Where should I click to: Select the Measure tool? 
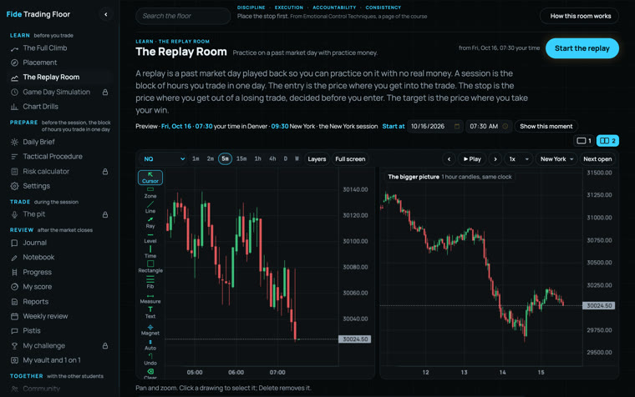[x=150, y=299]
